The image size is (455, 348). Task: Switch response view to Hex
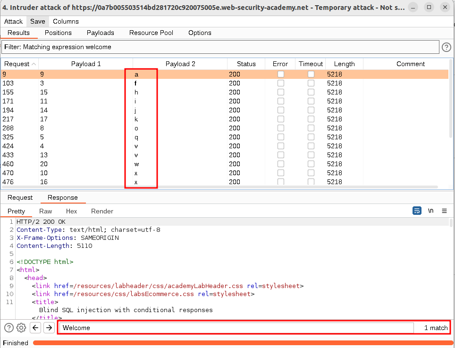point(71,211)
